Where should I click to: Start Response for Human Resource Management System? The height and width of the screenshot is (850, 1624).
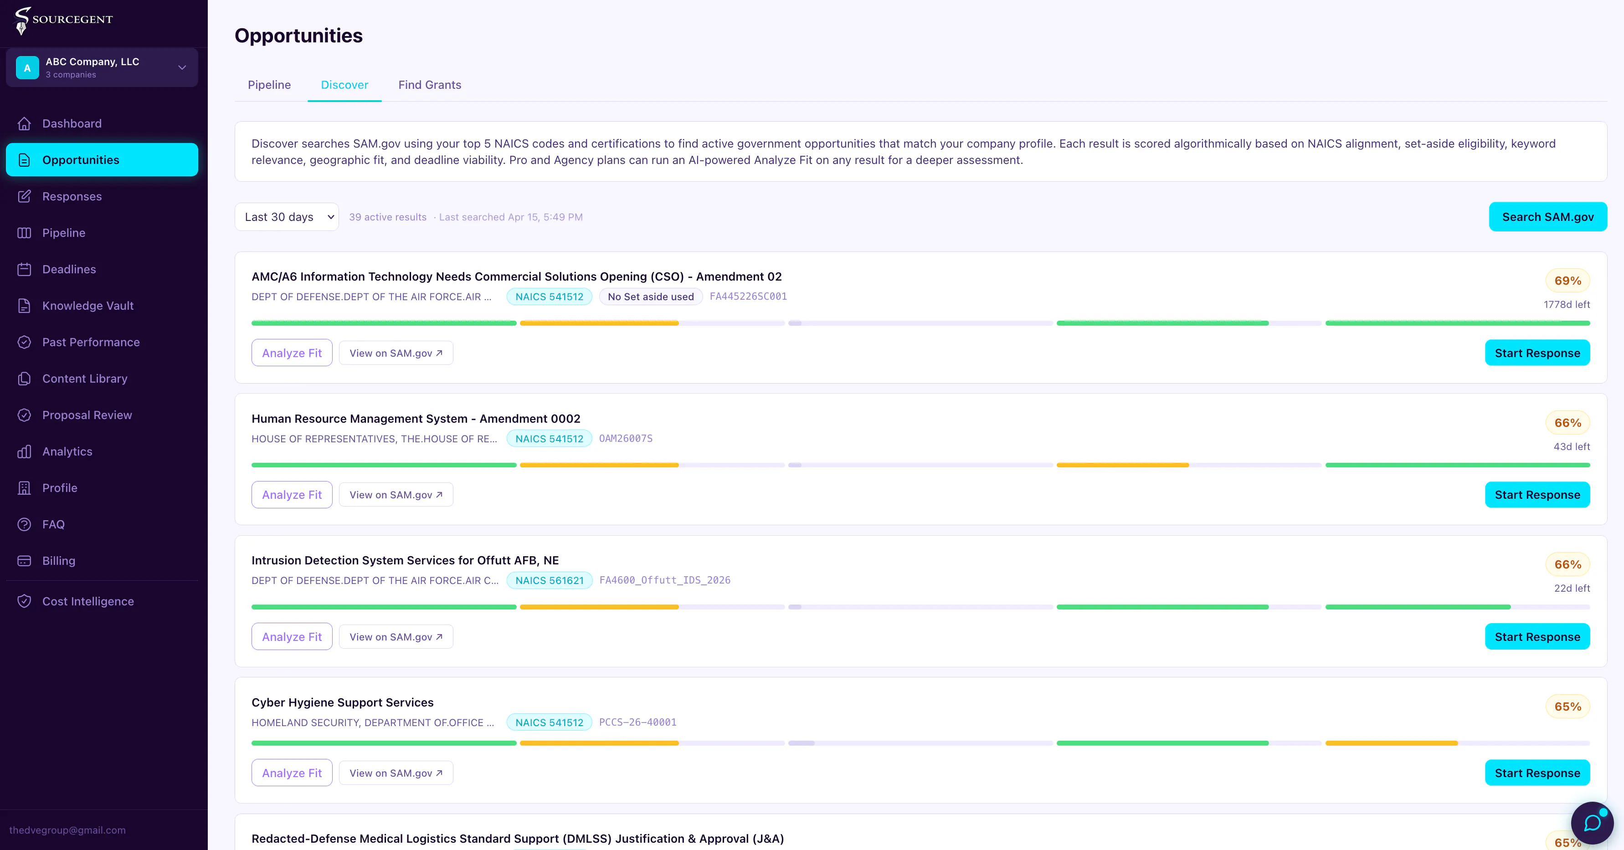click(x=1537, y=495)
